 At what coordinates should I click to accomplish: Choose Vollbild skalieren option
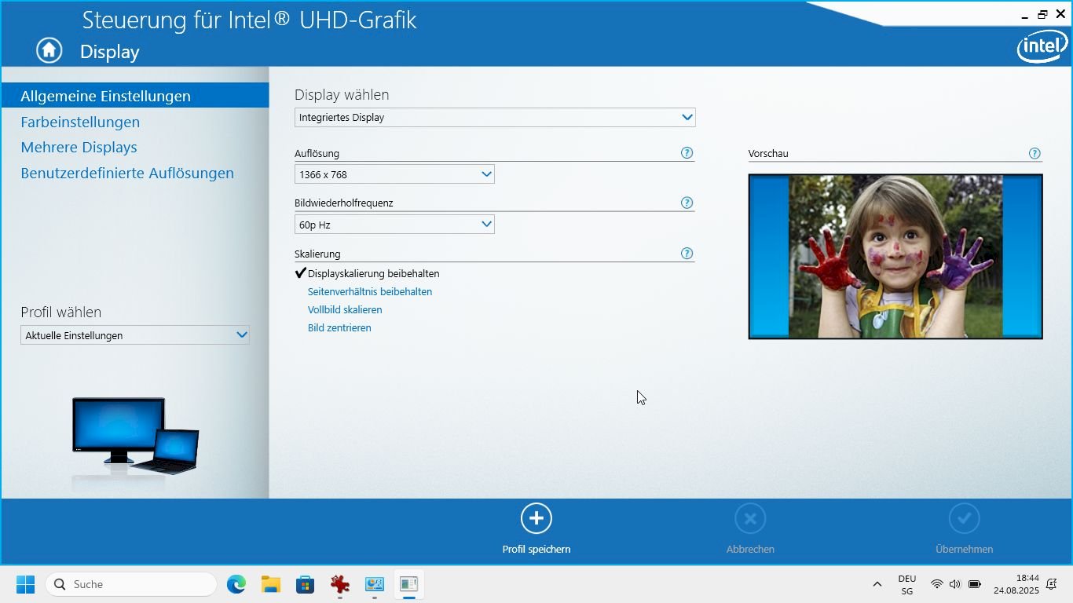pos(345,310)
